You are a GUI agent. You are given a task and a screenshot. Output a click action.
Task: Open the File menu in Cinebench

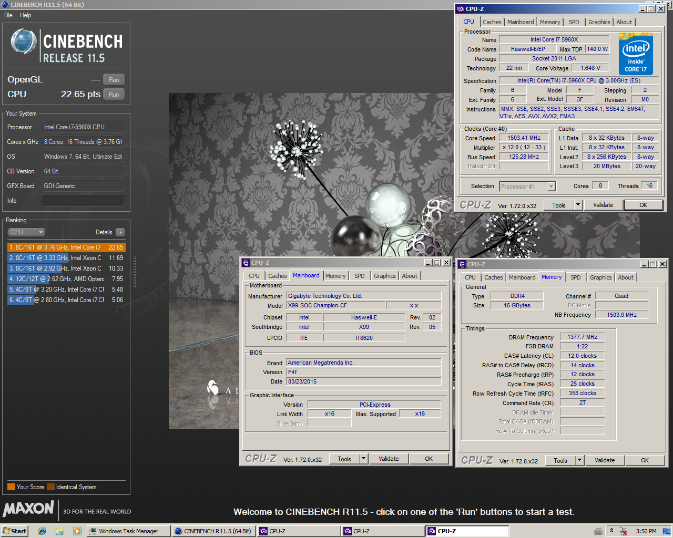pyautogui.click(x=8, y=15)
